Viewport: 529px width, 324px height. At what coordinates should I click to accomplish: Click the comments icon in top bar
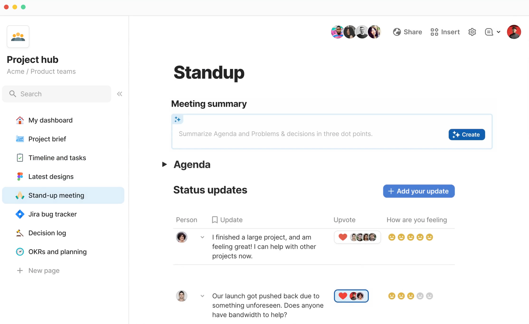(x=489, y=32)
